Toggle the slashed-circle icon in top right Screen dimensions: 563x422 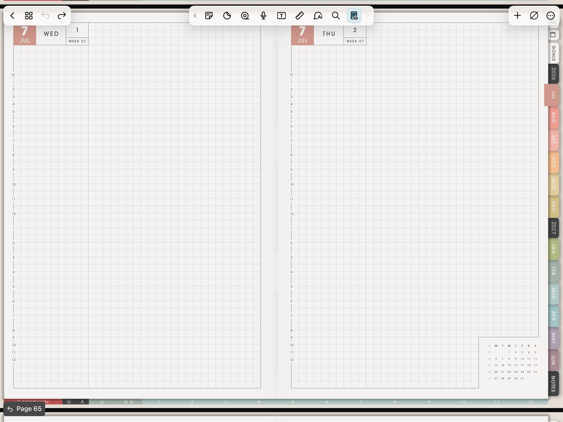point(534,15)
